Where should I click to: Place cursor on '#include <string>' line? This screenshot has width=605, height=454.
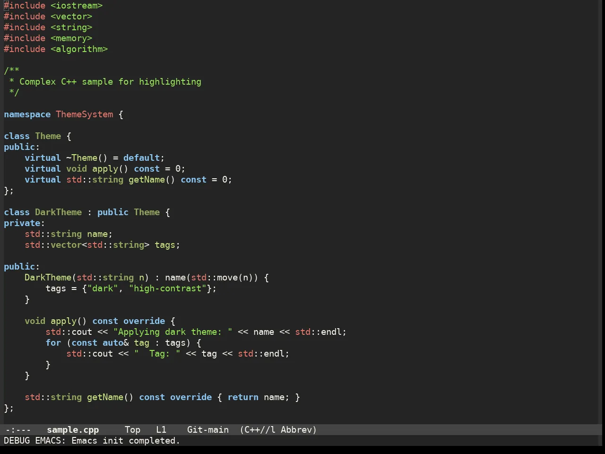coord(48,27)
